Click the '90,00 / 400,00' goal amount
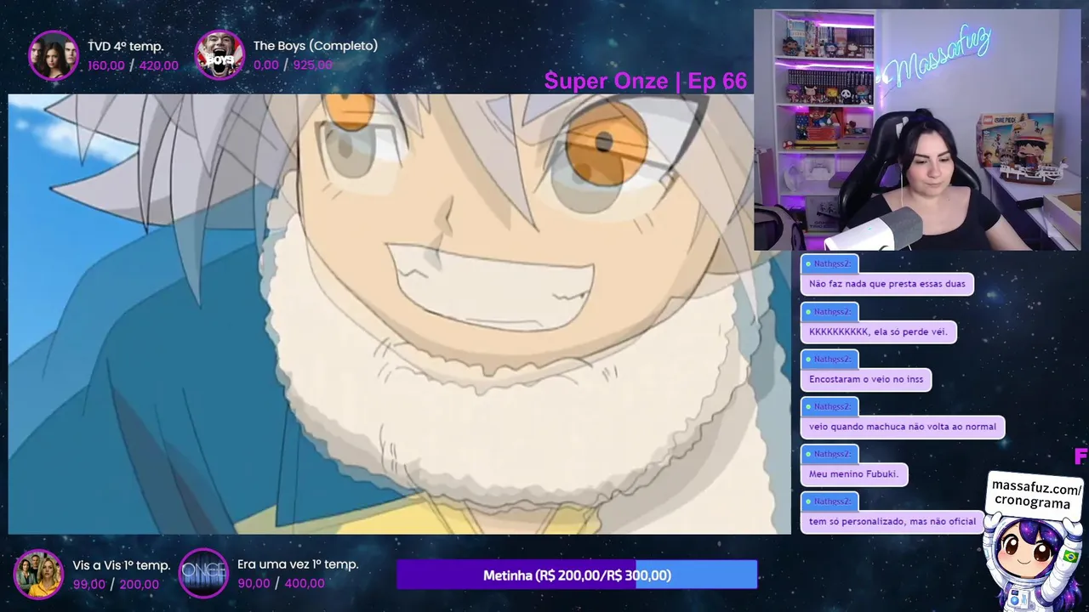The height and width of the screenshot is (612, 1089). click(281, 584)
